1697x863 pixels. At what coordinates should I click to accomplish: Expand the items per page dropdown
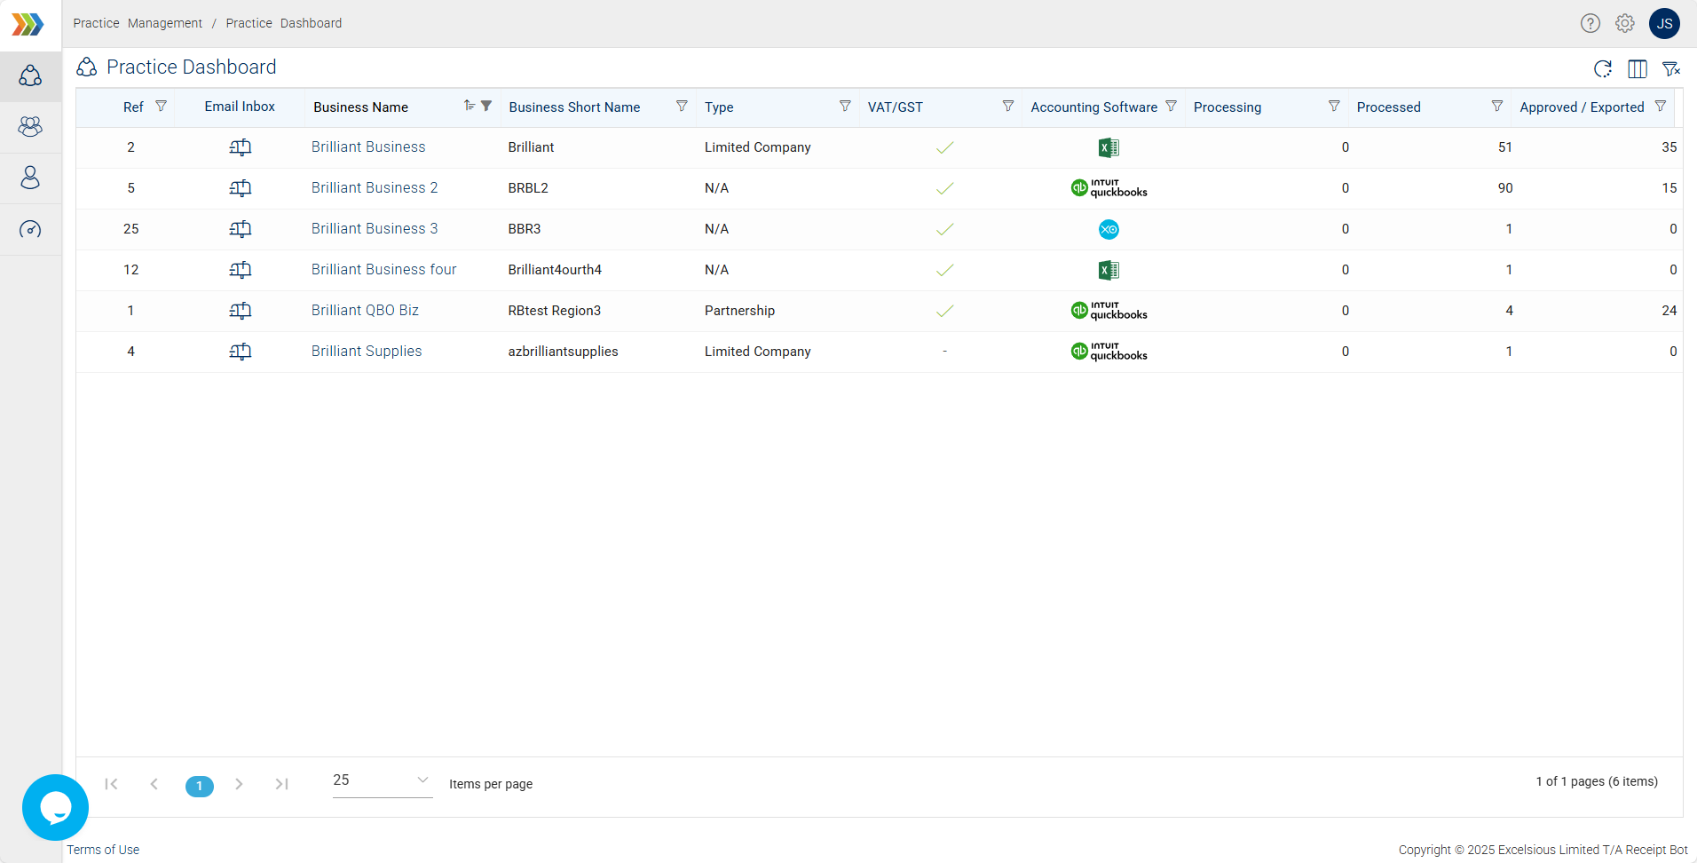click(x=383, y=780)
